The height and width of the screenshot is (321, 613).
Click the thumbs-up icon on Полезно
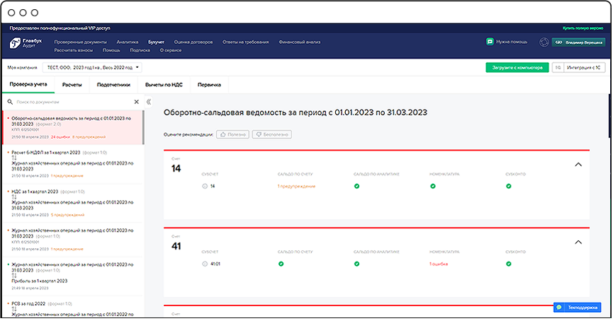(223, 134)
